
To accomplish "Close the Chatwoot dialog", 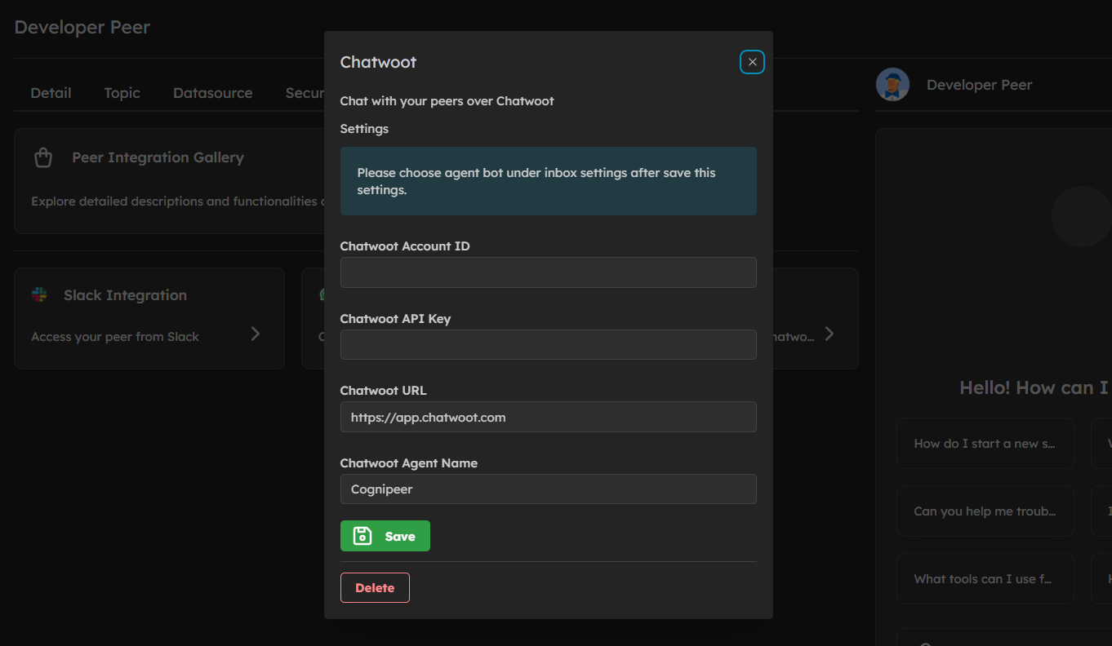I will [752, 62].
